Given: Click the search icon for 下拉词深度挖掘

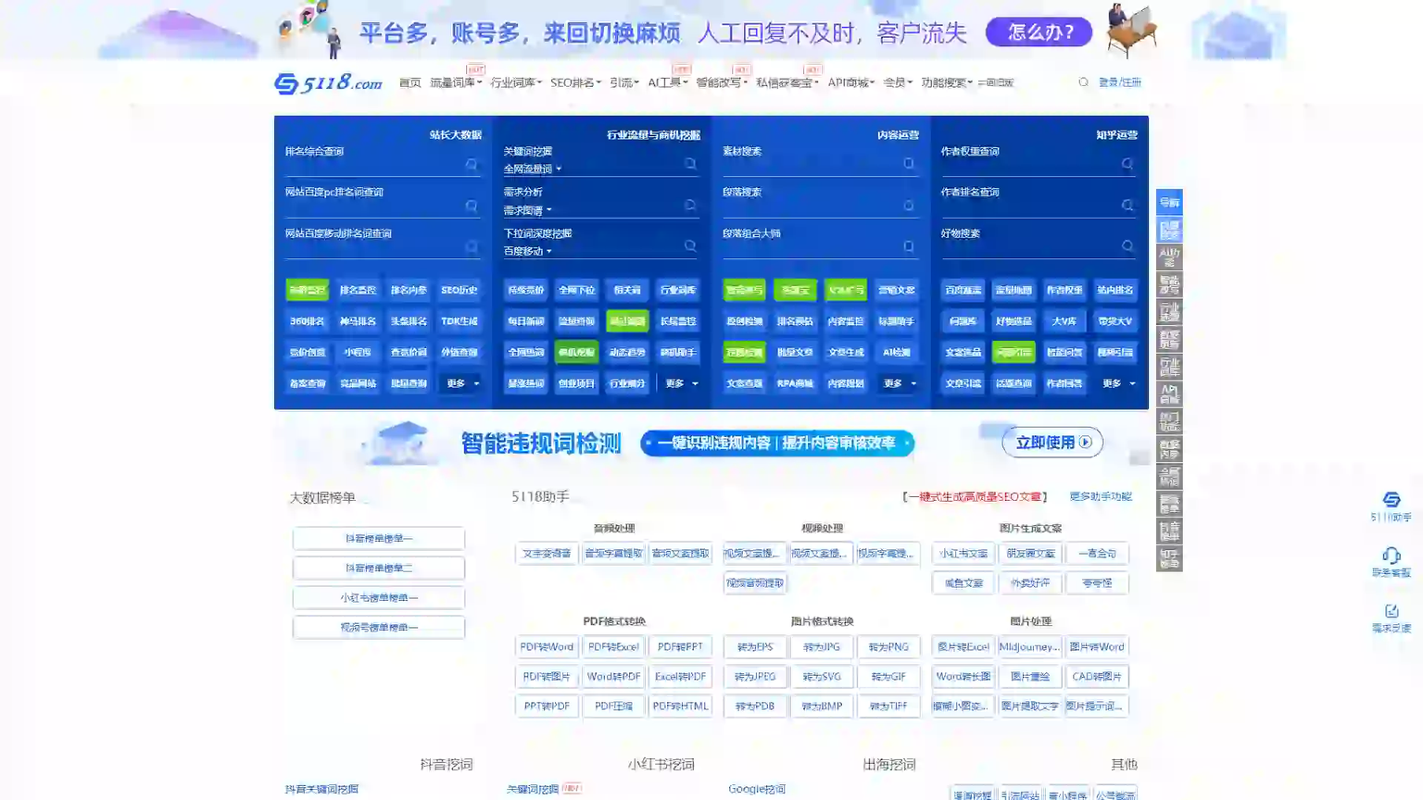Looking at the screenshot, I should click(690, 246).
